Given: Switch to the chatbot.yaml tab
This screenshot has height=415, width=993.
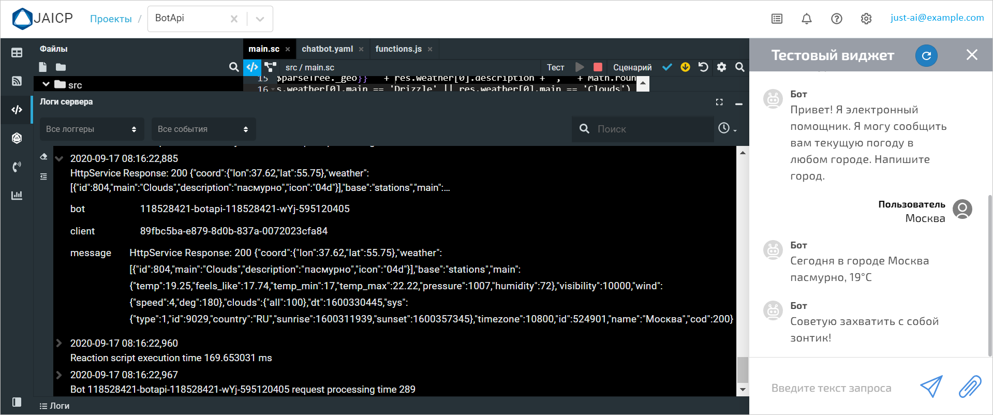Looking at the screenshot, I should (x=327, y=49).
